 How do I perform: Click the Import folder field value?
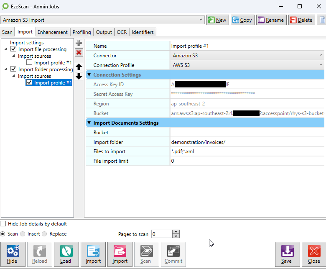(x=247, y=142)
